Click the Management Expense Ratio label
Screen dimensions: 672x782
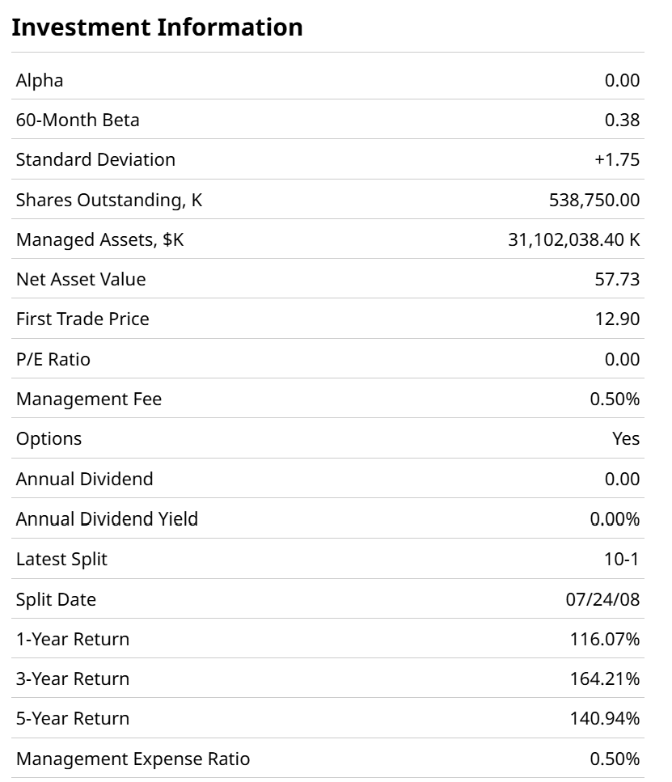133,759
